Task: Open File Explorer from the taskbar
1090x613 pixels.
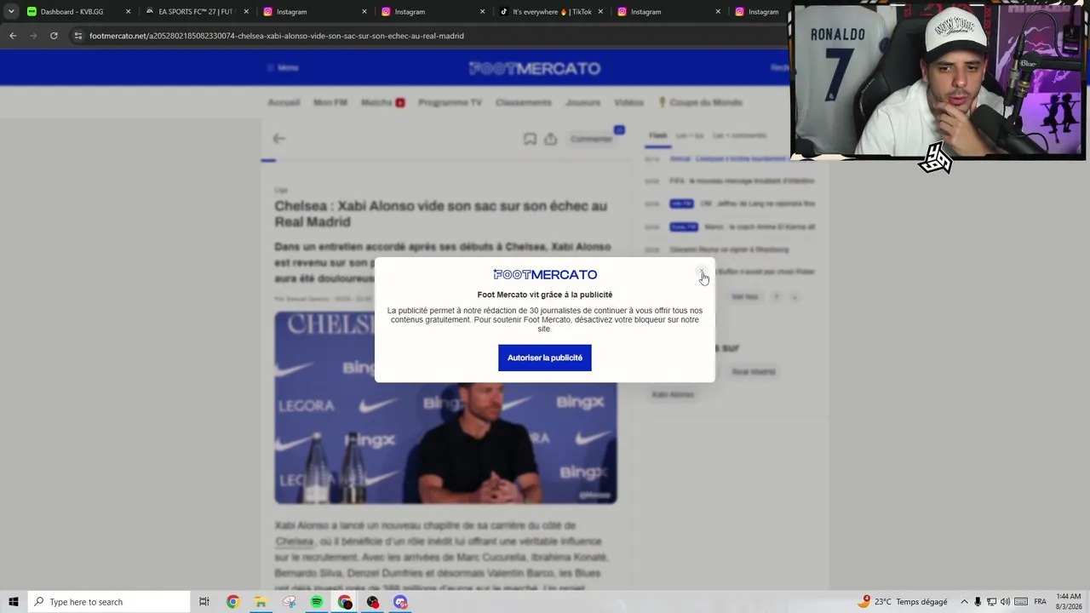Action: [261, 602]
